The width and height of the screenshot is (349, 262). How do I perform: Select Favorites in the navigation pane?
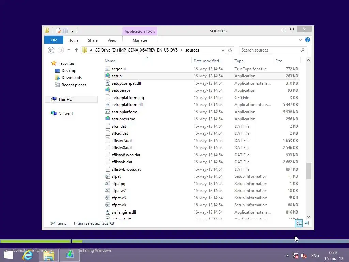[x=66, y=63]
